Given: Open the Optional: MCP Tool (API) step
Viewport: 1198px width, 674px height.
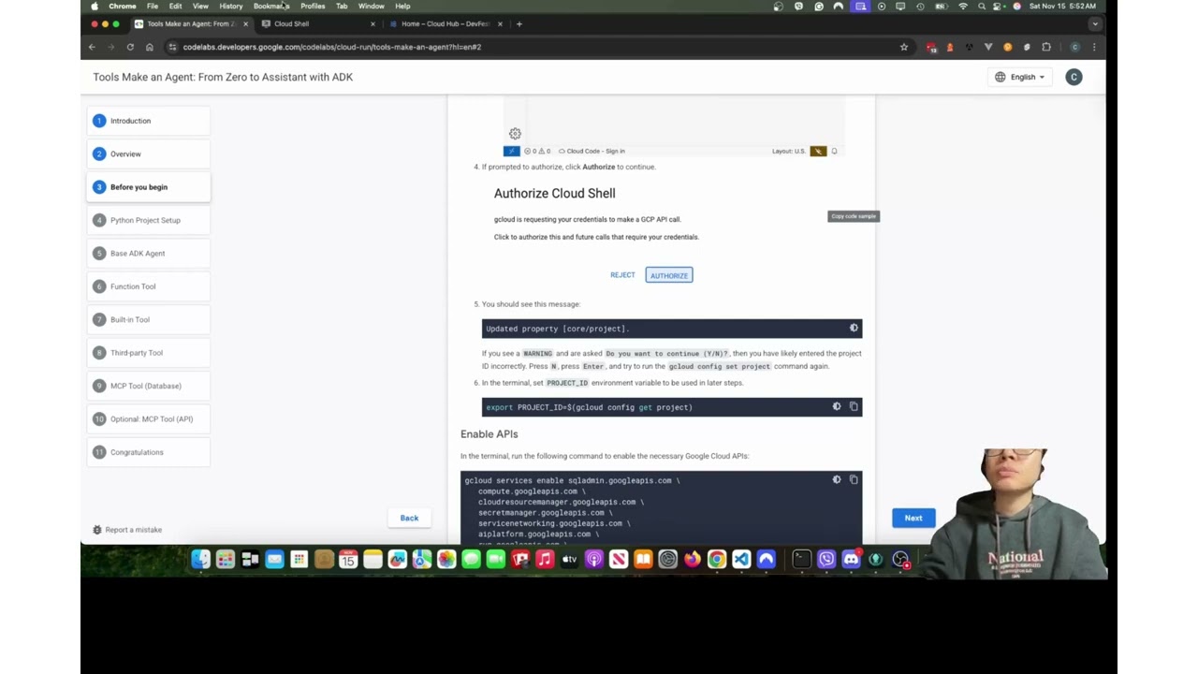Looking at the screenshot, I should click(149, 418).
